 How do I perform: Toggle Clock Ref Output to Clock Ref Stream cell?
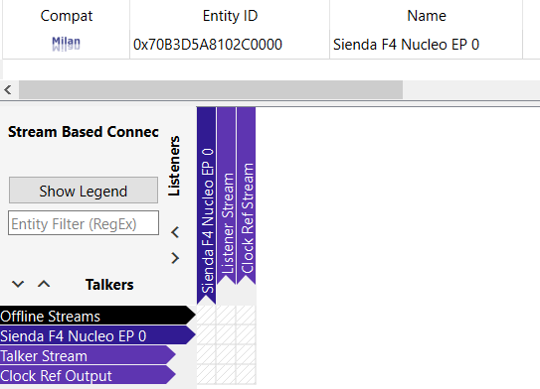point(247,375)
